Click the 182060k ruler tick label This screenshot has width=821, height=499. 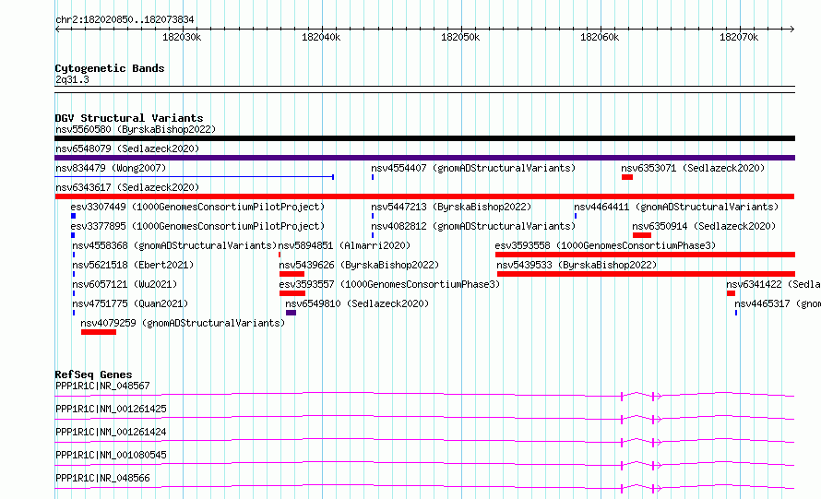[x=600, y=37]
